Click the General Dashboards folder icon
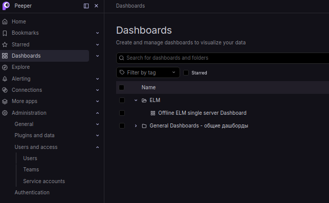 pos(144,126)
